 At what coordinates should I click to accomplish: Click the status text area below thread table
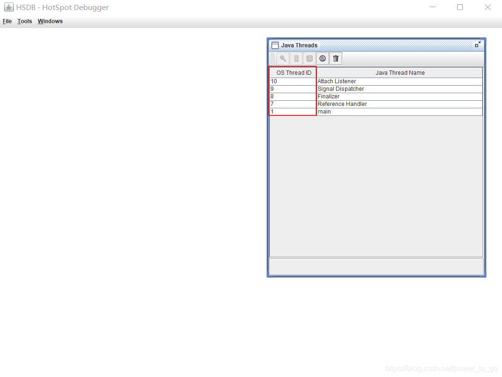(376, 266)
